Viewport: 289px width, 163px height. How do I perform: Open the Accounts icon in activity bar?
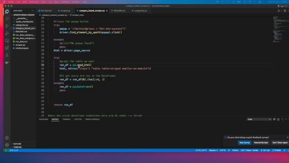(x=7, y=138)
